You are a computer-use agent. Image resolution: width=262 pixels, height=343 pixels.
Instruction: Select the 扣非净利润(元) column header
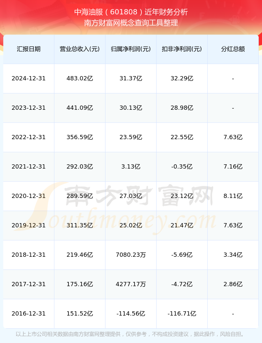[182, 49]
